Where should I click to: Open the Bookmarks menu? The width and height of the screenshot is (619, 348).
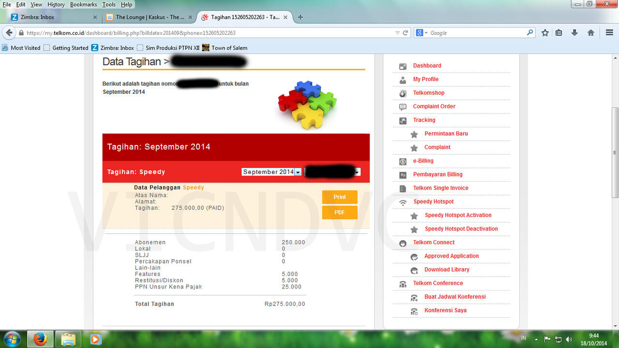(x=83, y=4)
